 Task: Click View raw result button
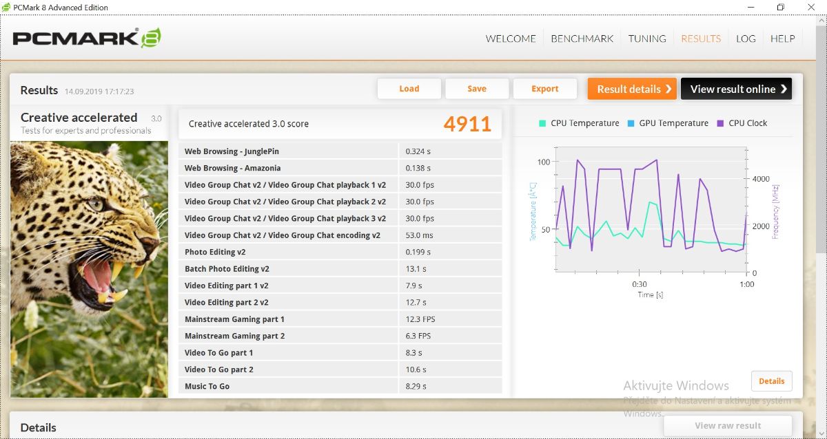[x=728, y=426]
